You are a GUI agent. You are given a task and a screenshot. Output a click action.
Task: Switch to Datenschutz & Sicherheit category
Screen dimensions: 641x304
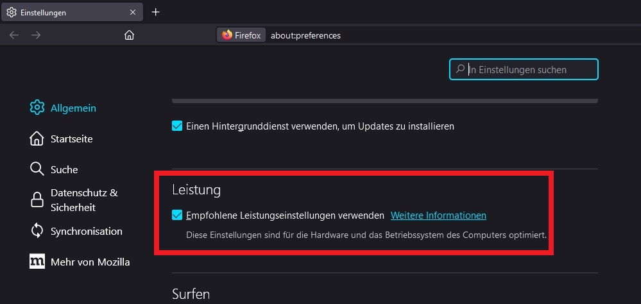[x=84, y=200]
